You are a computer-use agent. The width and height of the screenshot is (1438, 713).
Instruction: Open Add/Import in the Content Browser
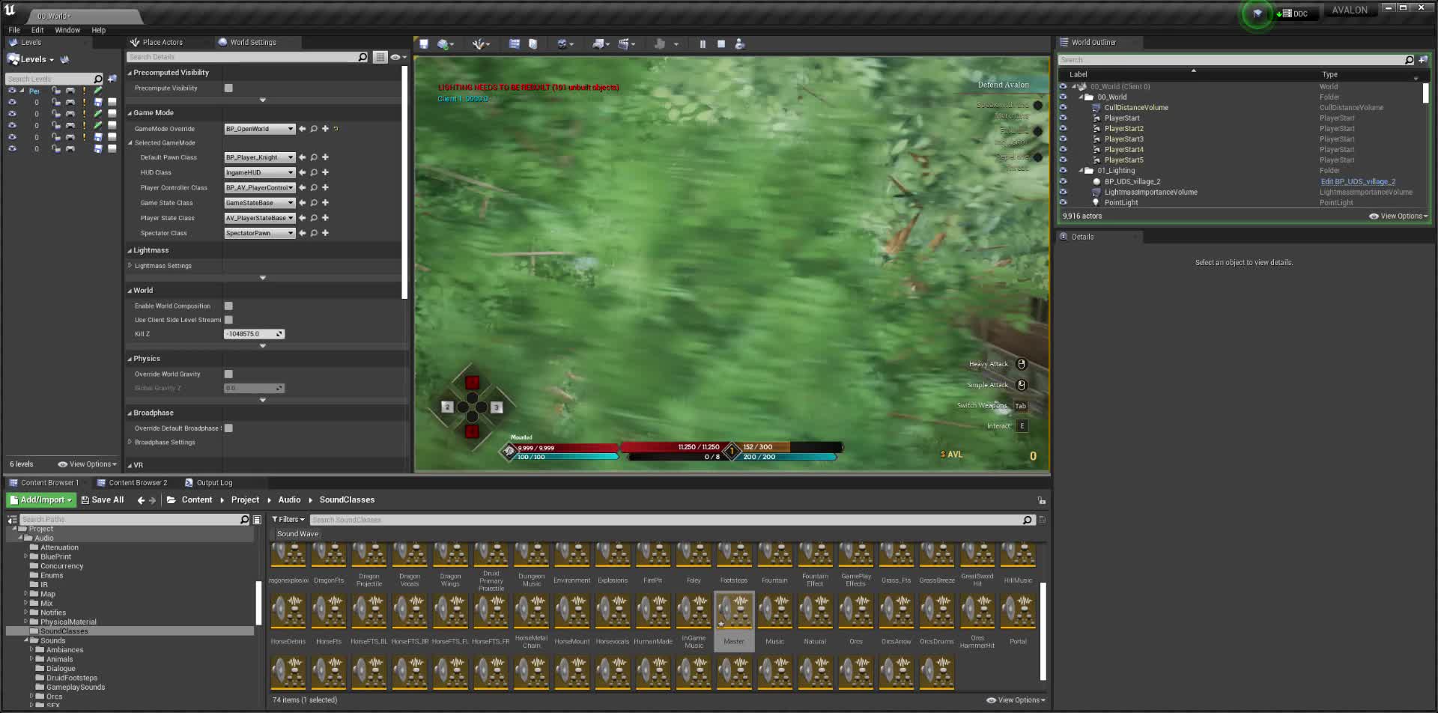tap(40, 500)
